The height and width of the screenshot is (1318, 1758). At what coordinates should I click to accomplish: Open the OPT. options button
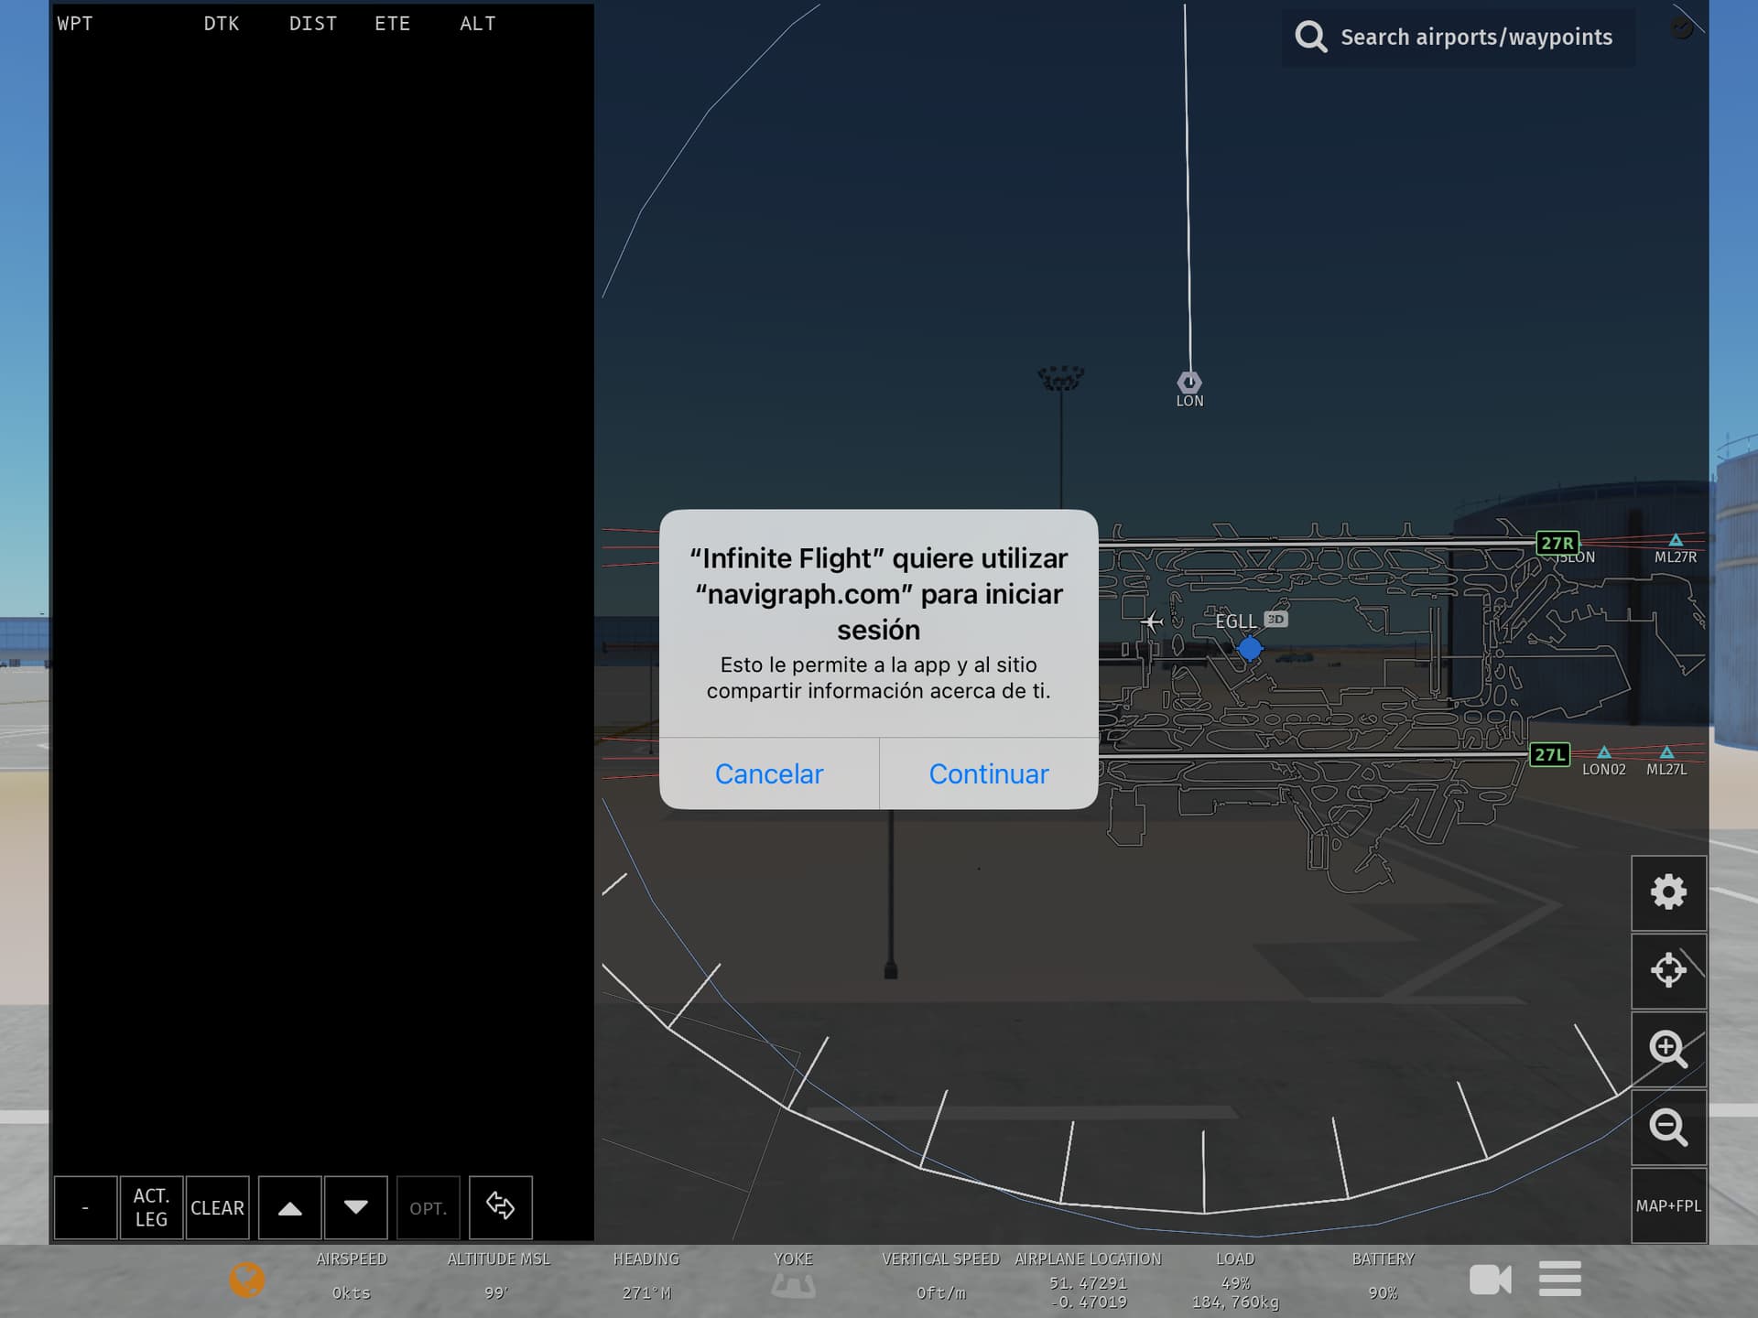tap(428, 1207)
